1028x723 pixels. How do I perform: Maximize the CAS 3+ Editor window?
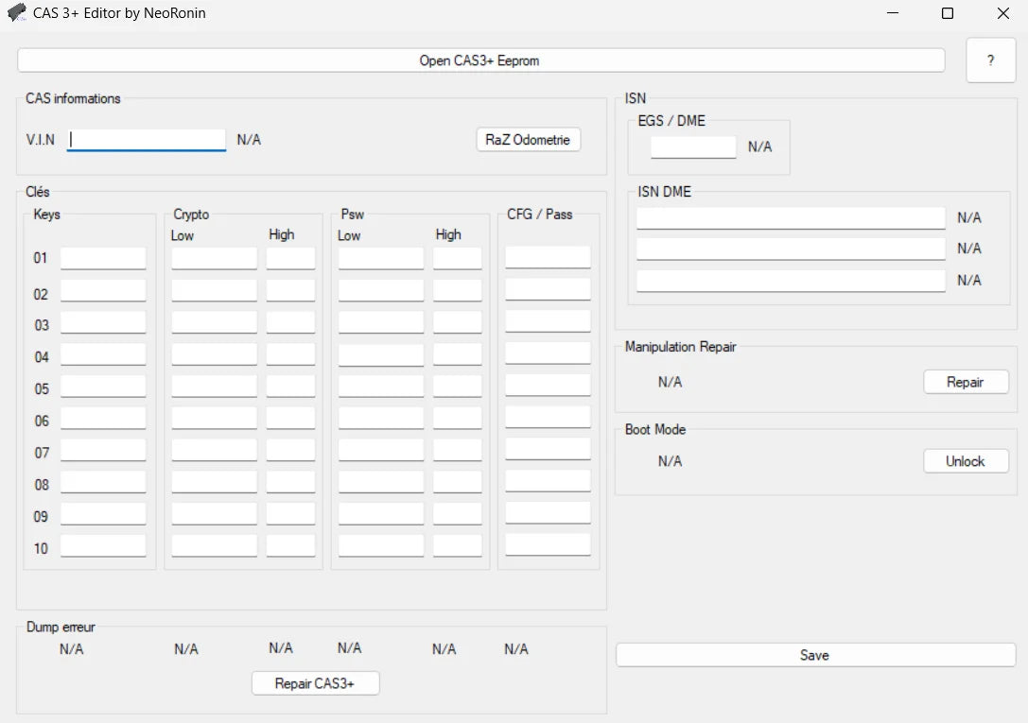coord(948,13)
